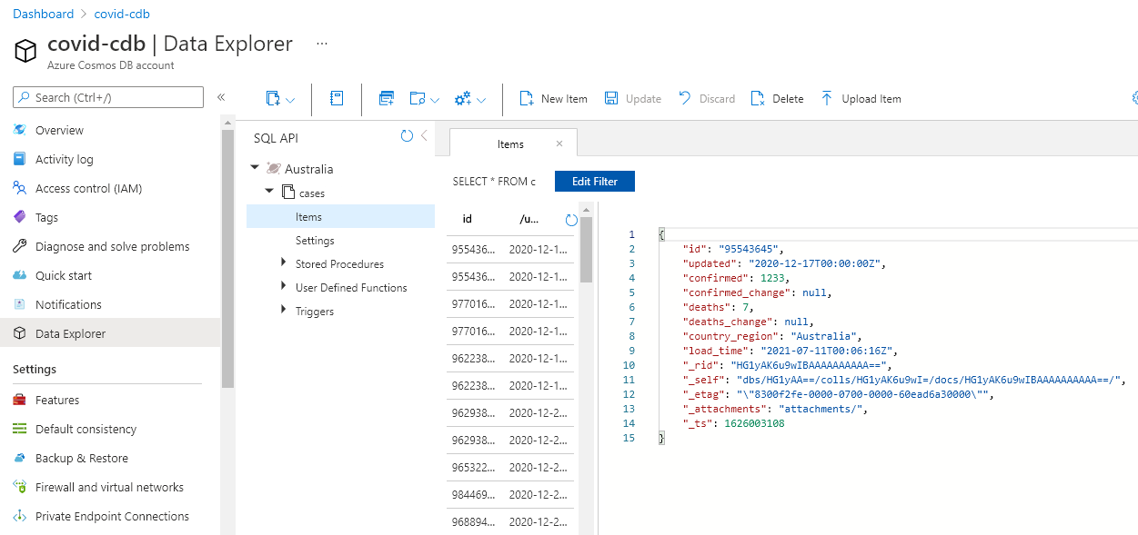Click the "confirmed": 1233 JSON line
The height and width of the screenshot is (535, 1138).
738,278
